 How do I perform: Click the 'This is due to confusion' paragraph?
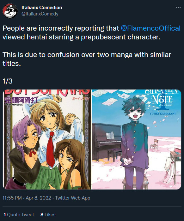(x=87, y=59)
